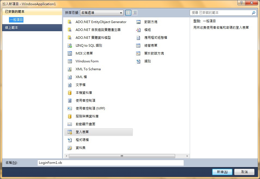Select the LINQ to SQL 類別 label
The height and width of the screenshot is (179, 260).
(89, 45)
